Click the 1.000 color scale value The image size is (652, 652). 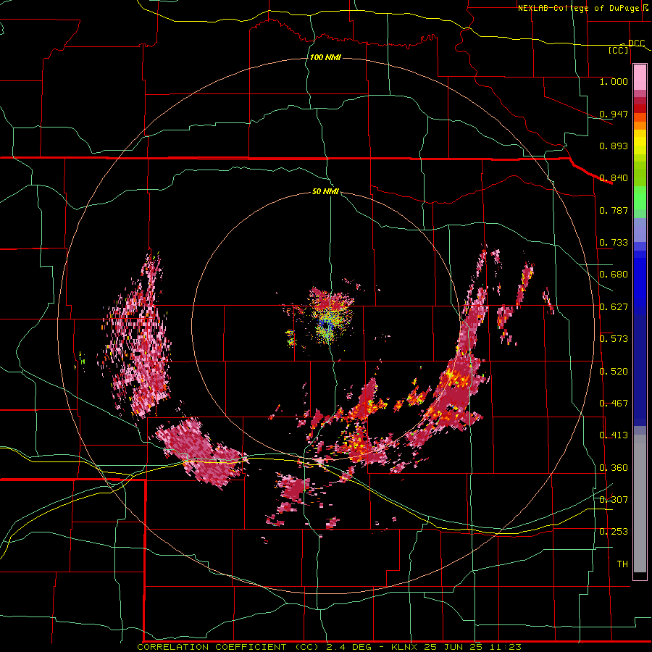coord(614,81)
